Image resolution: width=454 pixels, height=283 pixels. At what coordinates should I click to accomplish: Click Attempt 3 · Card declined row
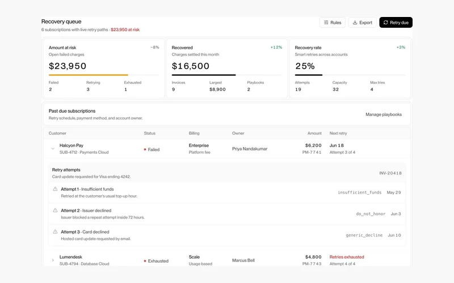coord(227,235)
